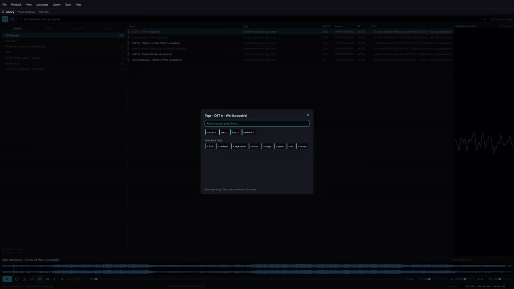Image resolution: width=514 pixels, height=289 pixels.
Task: Add the available 'horror' tag
Action: pos(254,146)
